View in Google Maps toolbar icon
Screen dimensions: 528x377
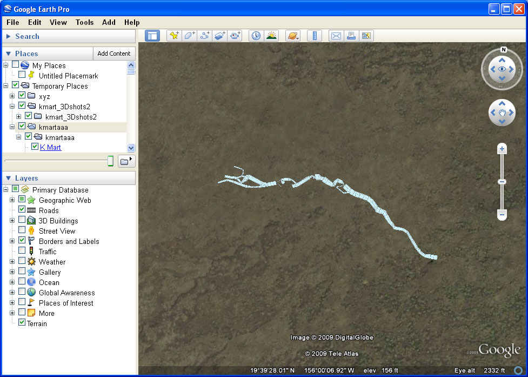point(366,36)
